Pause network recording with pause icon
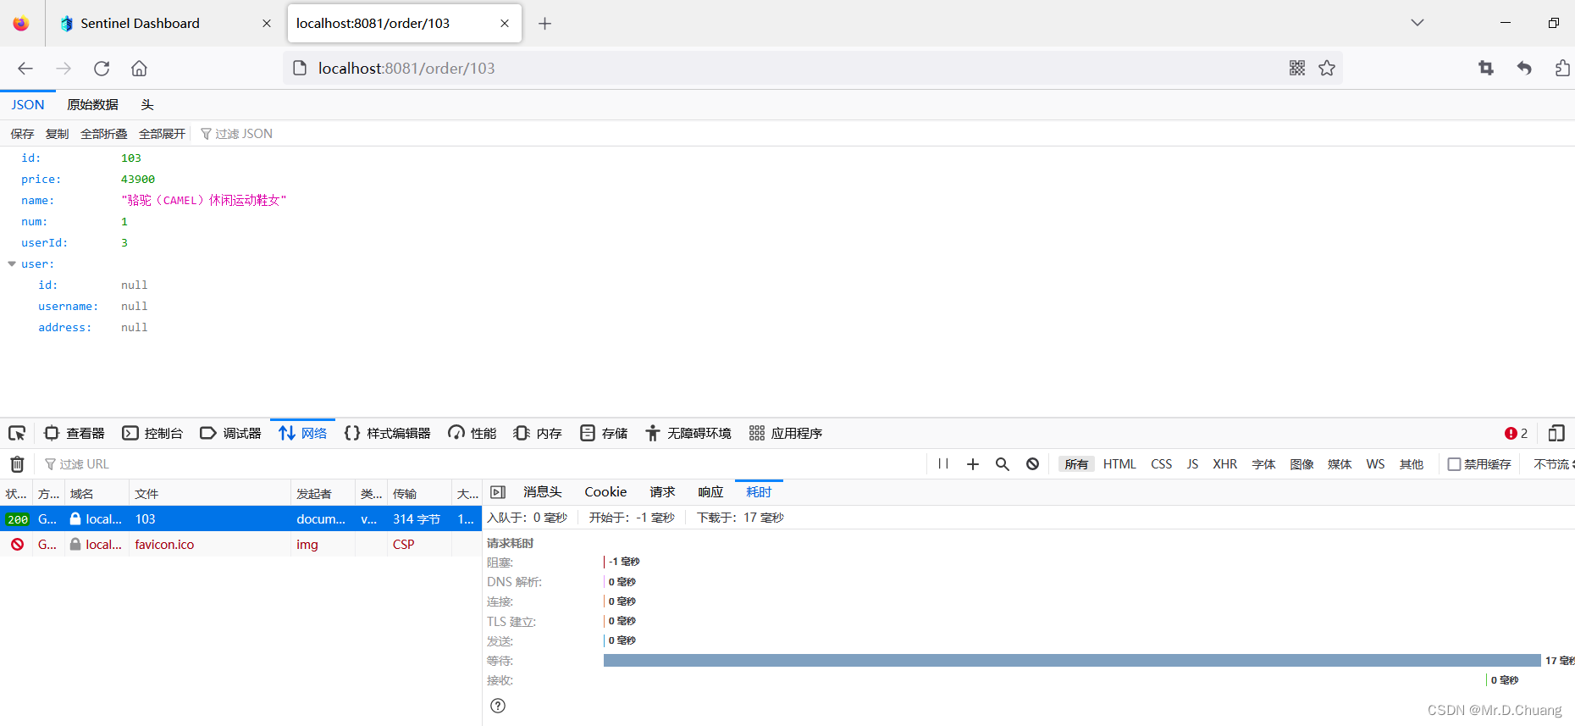 [x=943, y=464]
